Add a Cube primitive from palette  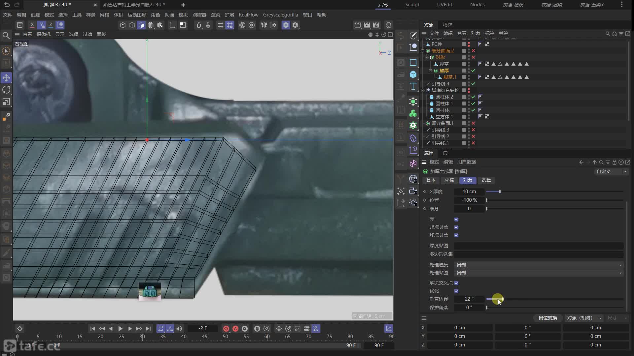tap(413, 74)
